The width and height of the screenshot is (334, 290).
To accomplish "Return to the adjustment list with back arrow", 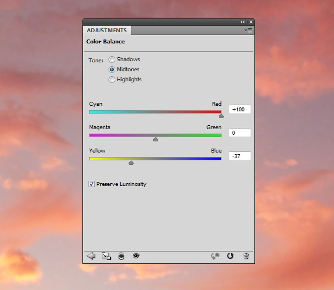I will coord(91,256).
